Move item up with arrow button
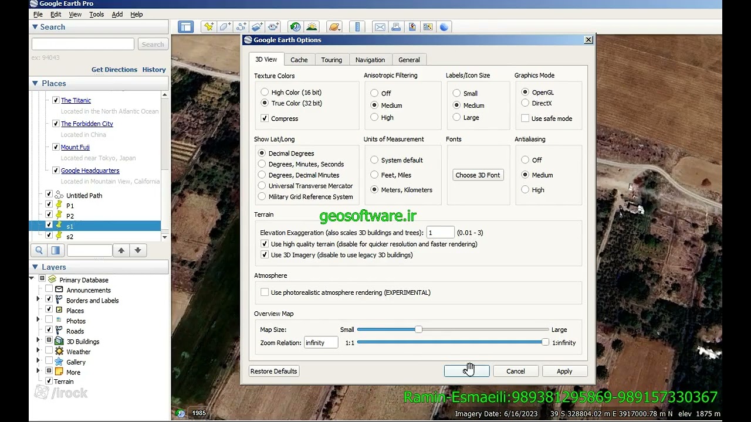Viewport: 751px width, 422px height. tap(121, 250)
